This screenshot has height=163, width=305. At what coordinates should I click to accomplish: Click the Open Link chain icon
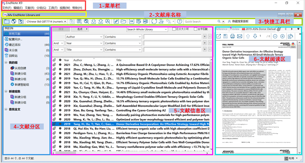coord(116,21)
